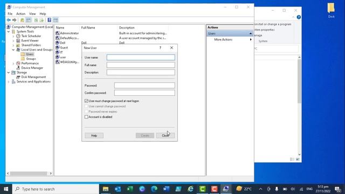This screenshot has height=194, width=345.
Task: Click the Refresh icon in the toolbar
Action: click(36, 20)
